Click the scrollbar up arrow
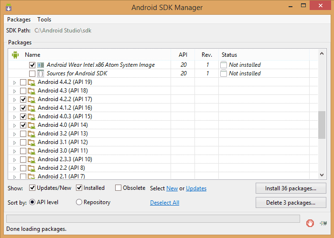Image resolution: width=334 pixels, height=238 pixels. (322, 53)
